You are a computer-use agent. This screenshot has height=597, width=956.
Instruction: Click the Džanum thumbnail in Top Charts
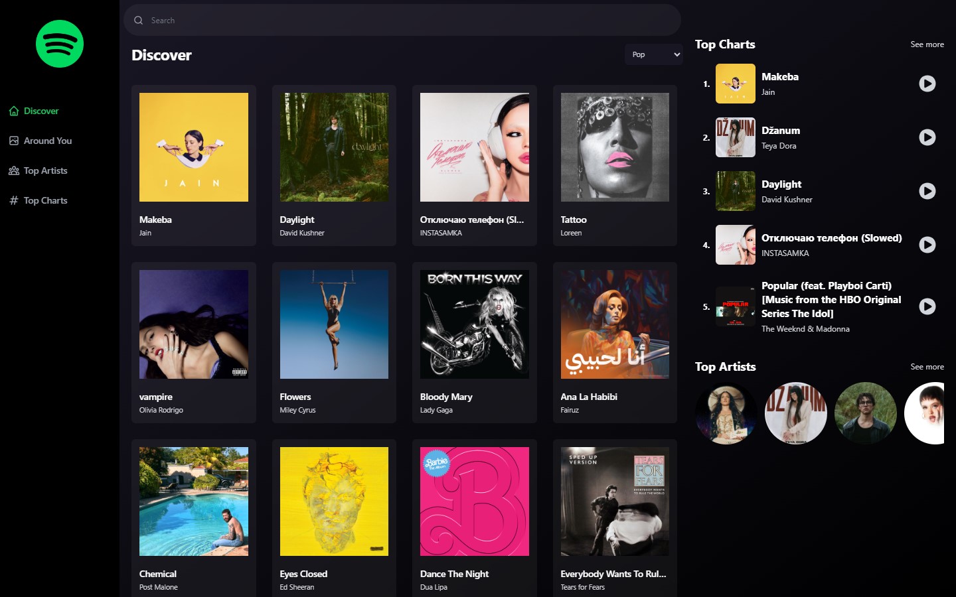click(x=736, y=137)
